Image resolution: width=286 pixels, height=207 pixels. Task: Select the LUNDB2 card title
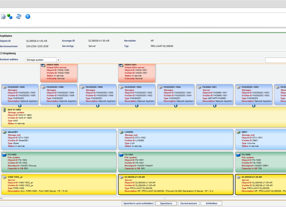(x=129, y=132)
